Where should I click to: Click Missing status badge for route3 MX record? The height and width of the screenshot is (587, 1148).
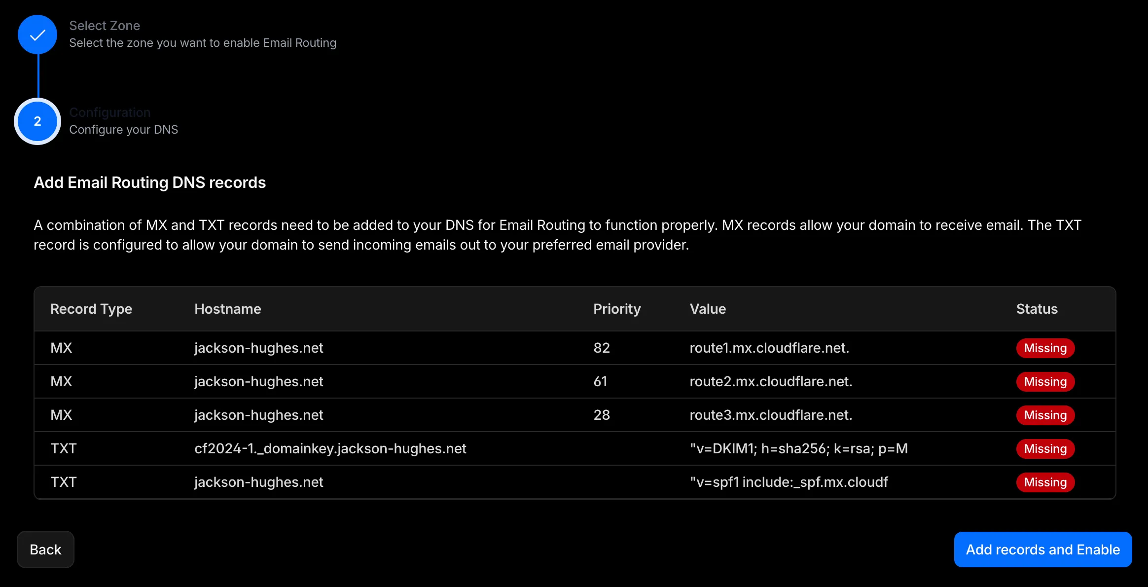(1045, 415)
